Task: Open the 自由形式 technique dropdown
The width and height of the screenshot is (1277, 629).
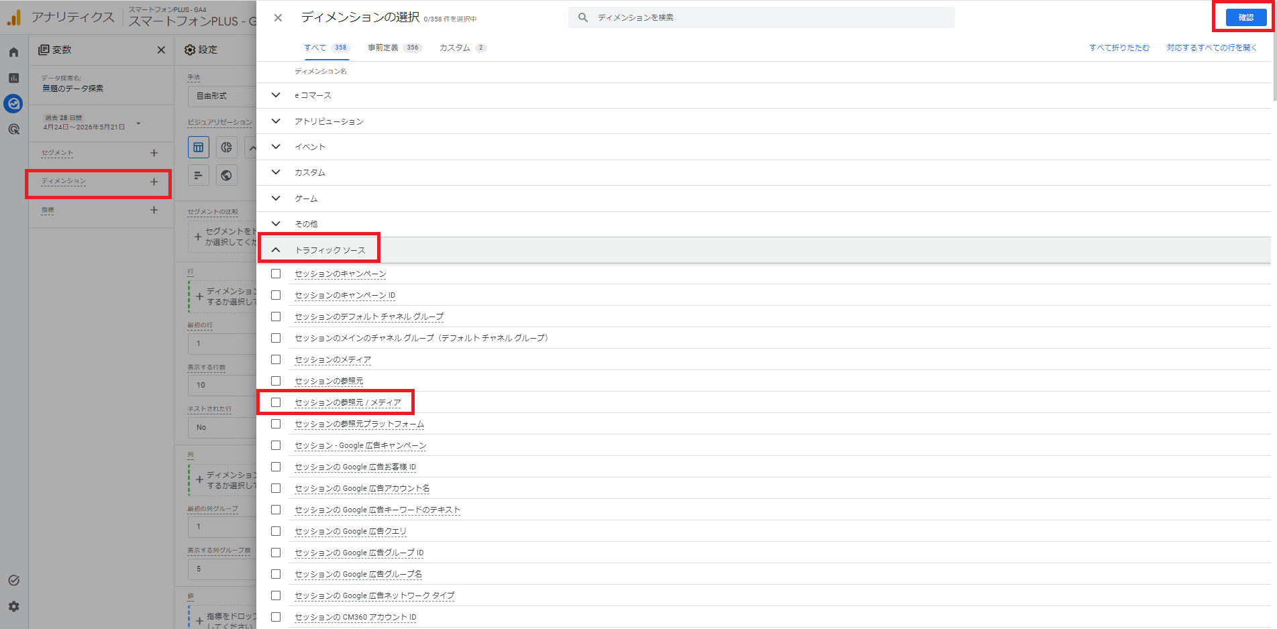Action: pyautogui.click(x=221, y=96)
